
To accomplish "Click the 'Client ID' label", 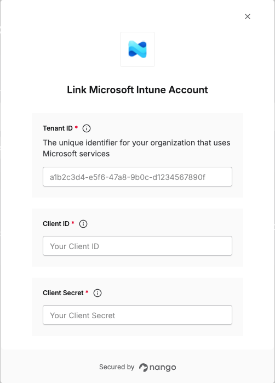I will click(56, 224).
